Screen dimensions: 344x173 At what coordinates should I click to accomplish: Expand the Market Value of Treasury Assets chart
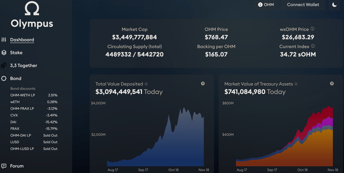pyautogui.click(x=332, y=83)
